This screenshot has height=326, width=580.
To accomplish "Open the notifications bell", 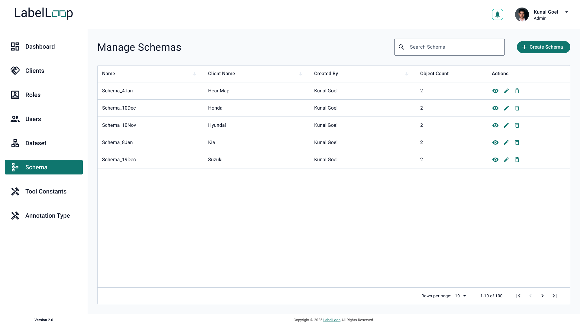I will point(497,14).
